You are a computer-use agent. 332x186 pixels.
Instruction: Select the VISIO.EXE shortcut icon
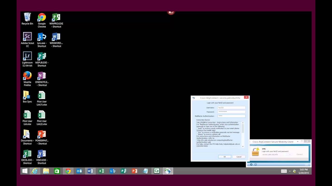(x=42, y=157)
